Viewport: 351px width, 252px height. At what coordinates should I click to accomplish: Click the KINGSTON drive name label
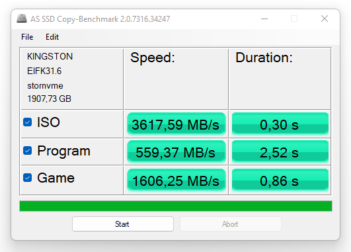(x=50, y=56)
